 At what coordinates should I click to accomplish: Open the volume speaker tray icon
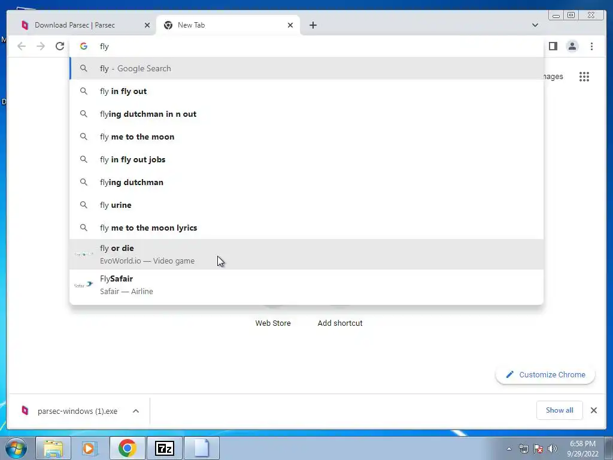pos(553,449)
